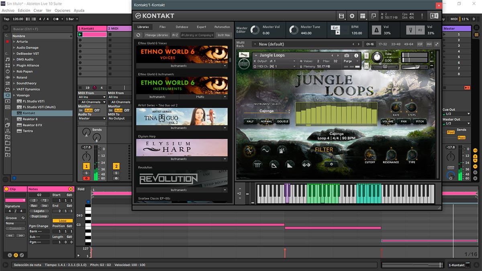The width and height of the screenshot is (482, 271).
Task: Adjust the CUTOFF knob
Action: [370, 154]
